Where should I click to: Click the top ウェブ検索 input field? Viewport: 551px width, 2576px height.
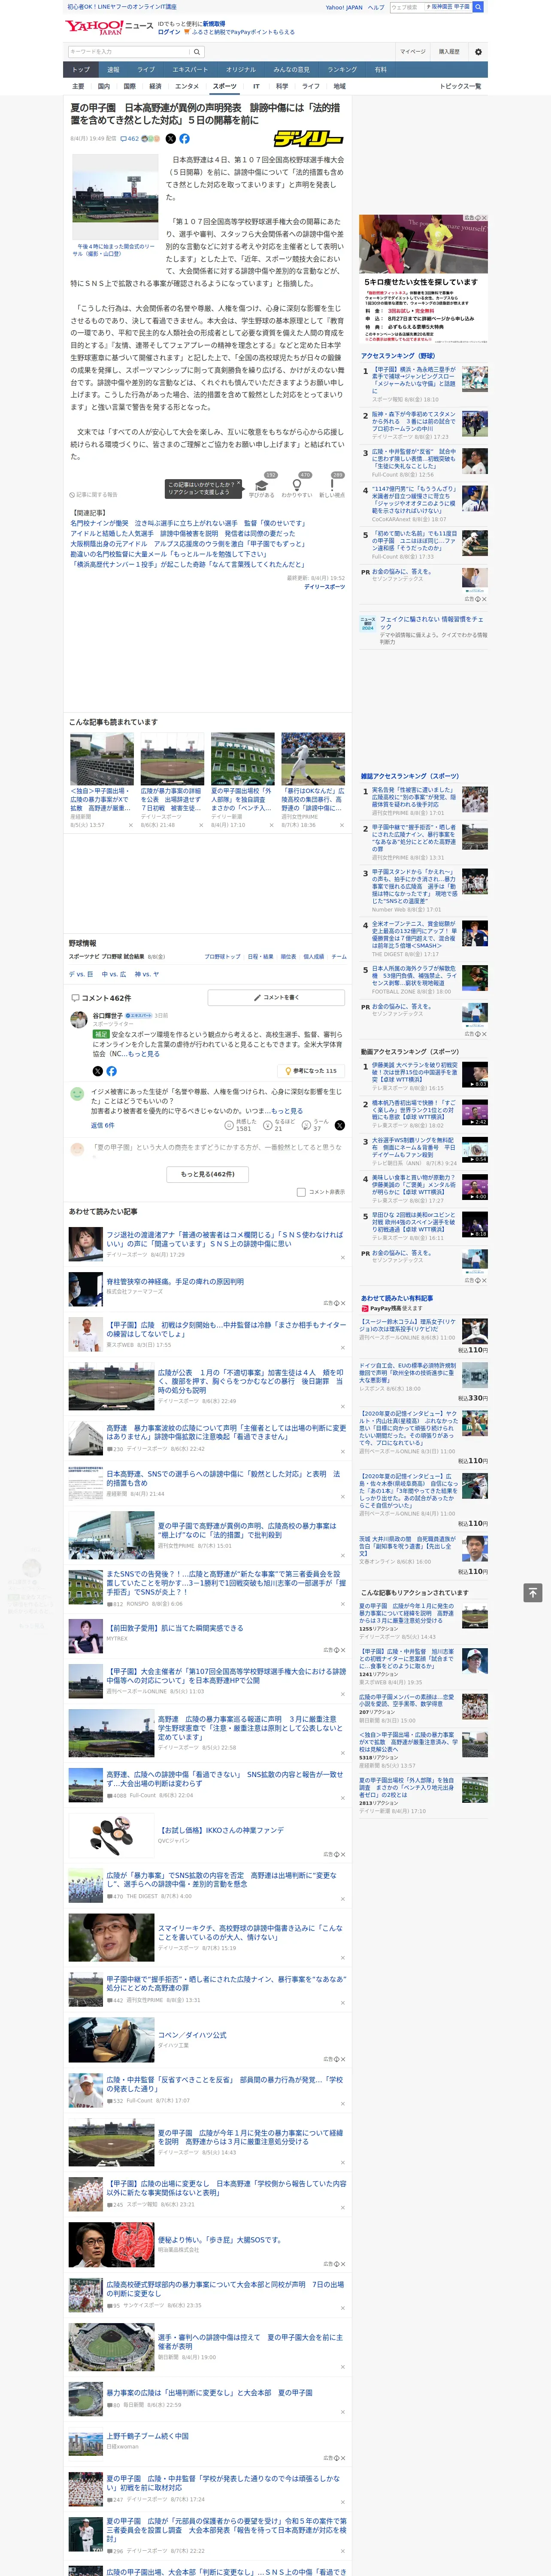(x=406, y=7)
